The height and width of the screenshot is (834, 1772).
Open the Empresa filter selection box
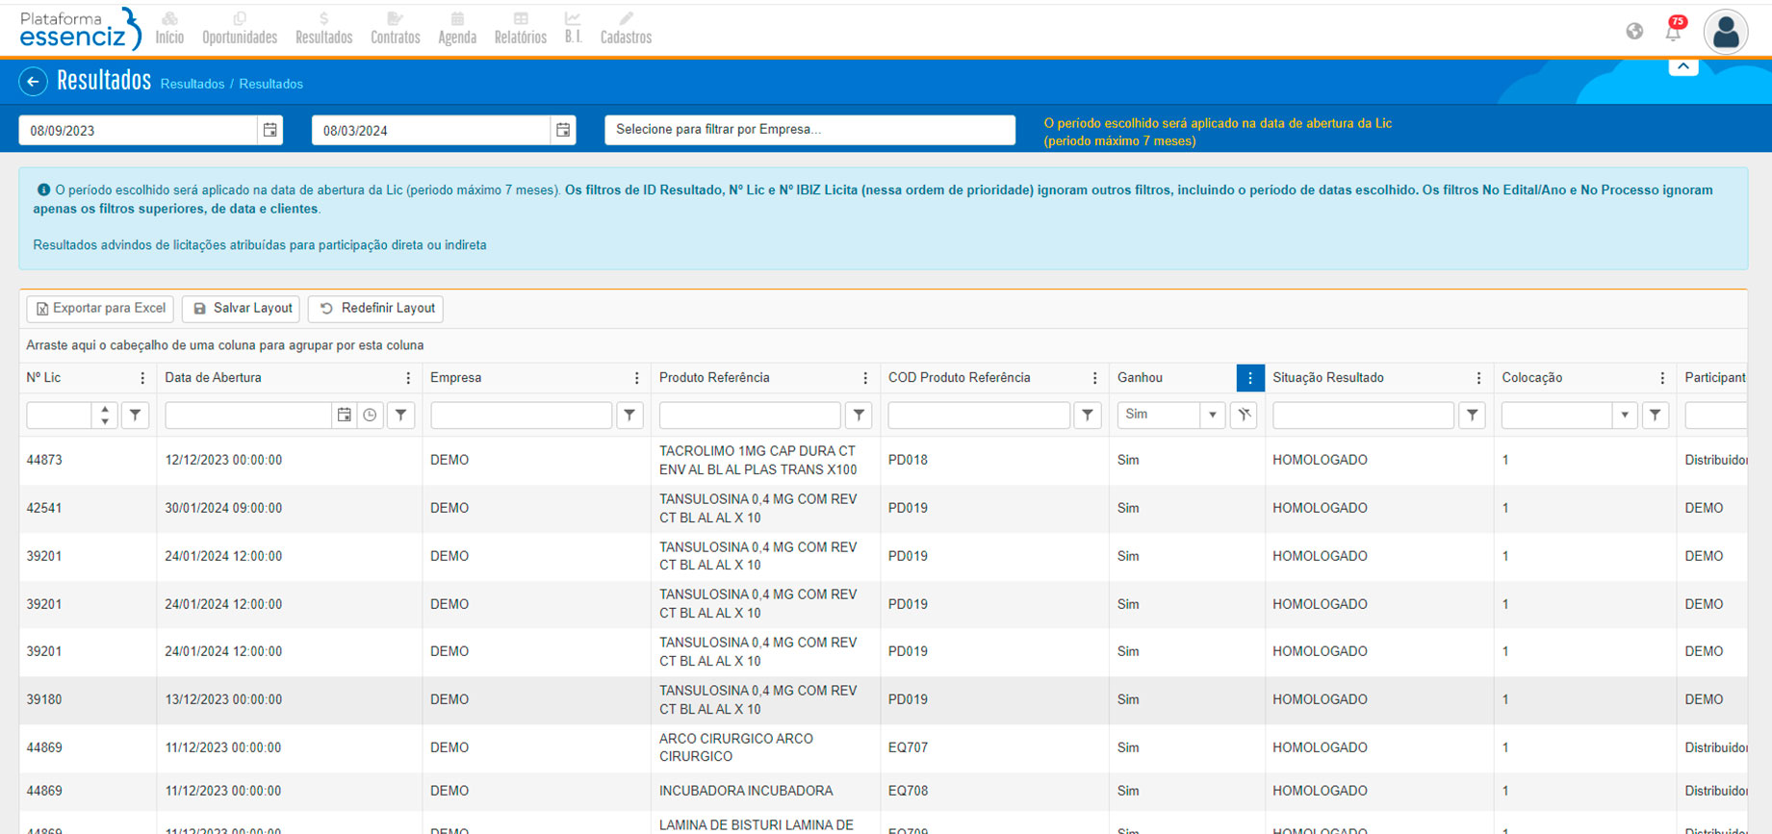click(x=809, y=130)
